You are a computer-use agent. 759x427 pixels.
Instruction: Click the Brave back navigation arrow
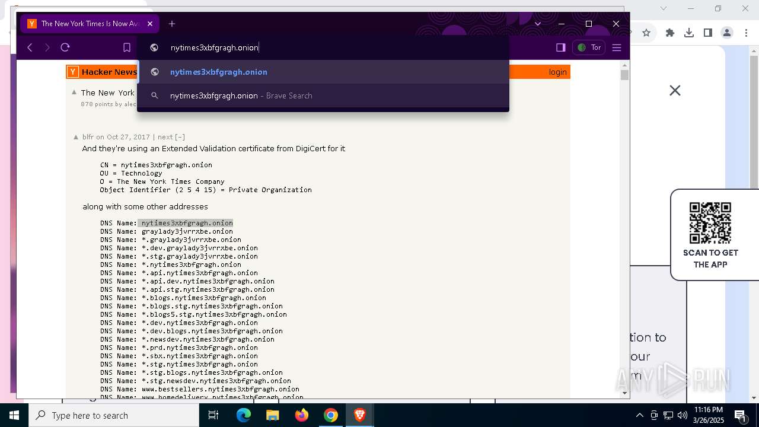pos(30,47)
